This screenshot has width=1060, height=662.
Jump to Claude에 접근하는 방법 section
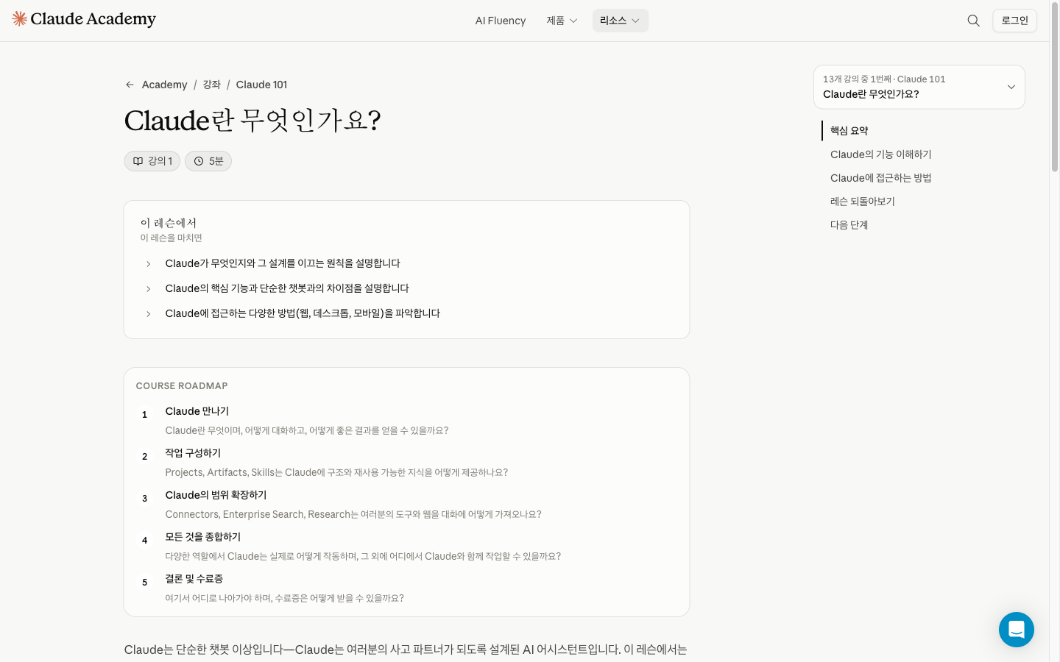pyautogui.click(x=880, y=178)
